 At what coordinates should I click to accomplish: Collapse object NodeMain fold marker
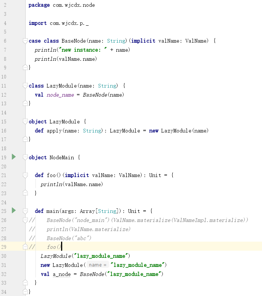[25, 157]
